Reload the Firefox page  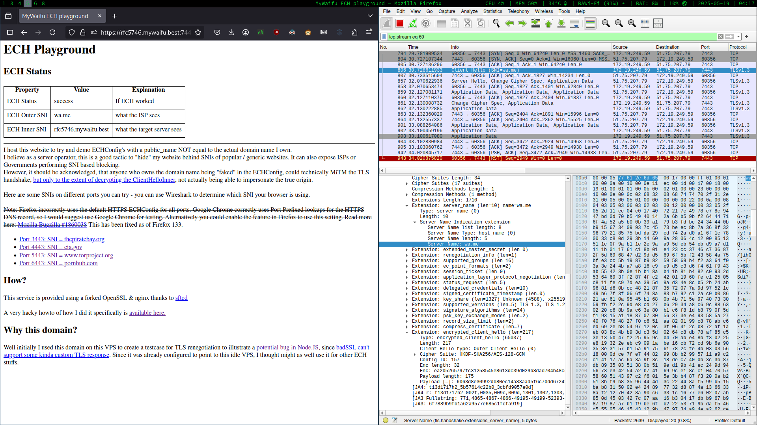[52, 32]
